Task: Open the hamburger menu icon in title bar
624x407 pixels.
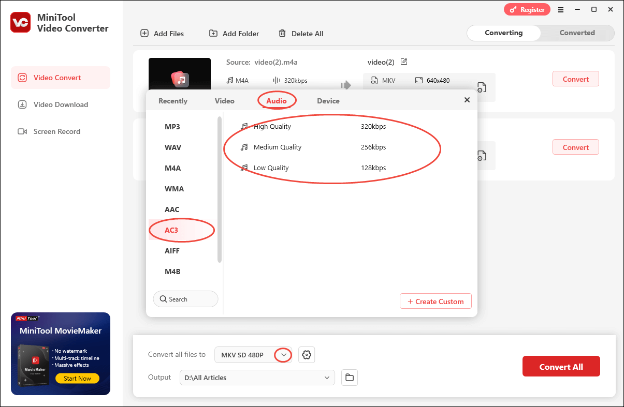Action: pyautogui.click(x=561, y=9)
